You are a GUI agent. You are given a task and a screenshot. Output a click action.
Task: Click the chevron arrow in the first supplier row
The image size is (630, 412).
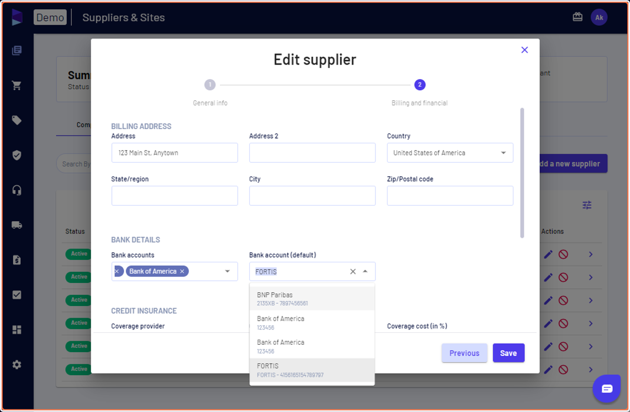591,255
